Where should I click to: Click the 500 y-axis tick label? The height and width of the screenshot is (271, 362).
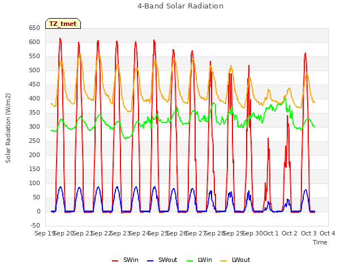click(35, 70)
